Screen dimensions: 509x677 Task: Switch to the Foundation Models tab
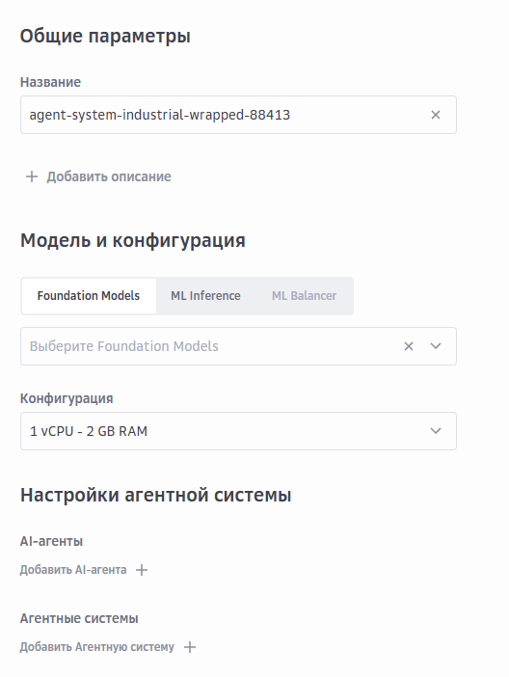click(89, 296)
